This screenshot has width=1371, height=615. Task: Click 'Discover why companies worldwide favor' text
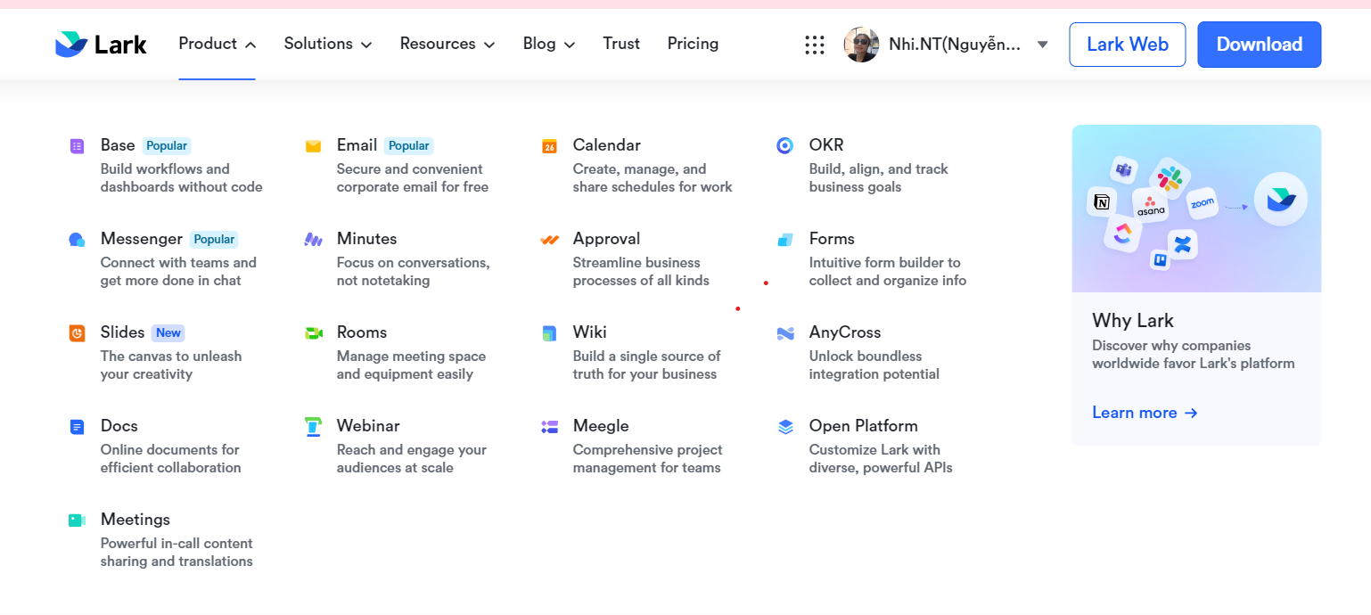1194,355
